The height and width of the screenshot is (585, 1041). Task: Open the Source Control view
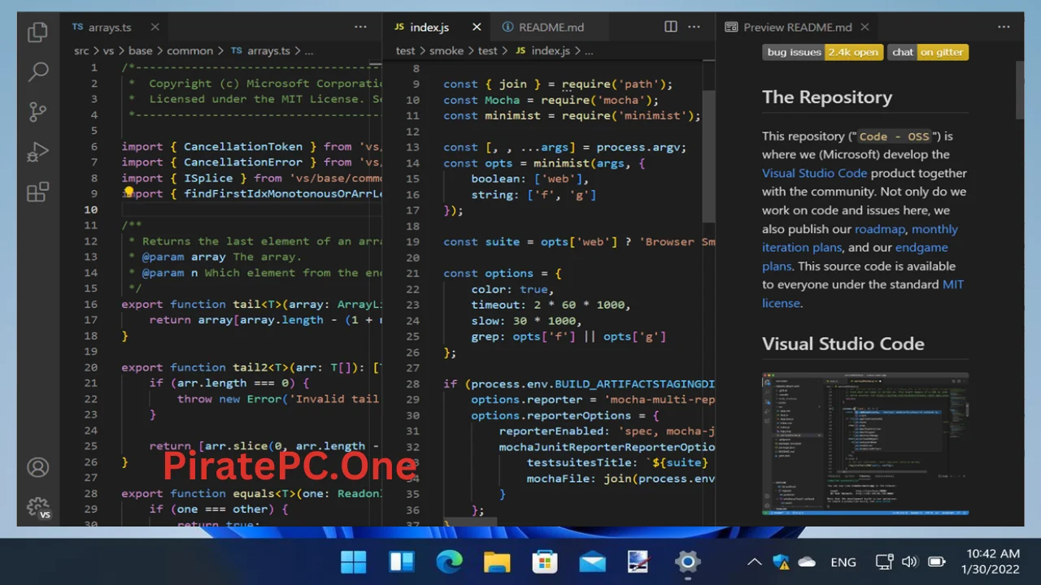coord(37,111)
